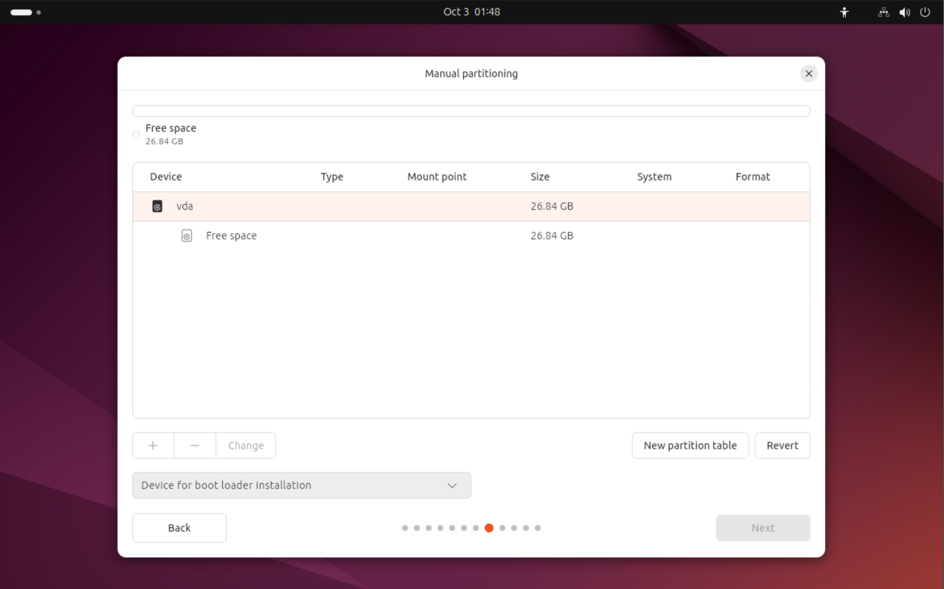The image size is (944, 589).
Task: Click the volume speaker icon
Action: (904, 12)
